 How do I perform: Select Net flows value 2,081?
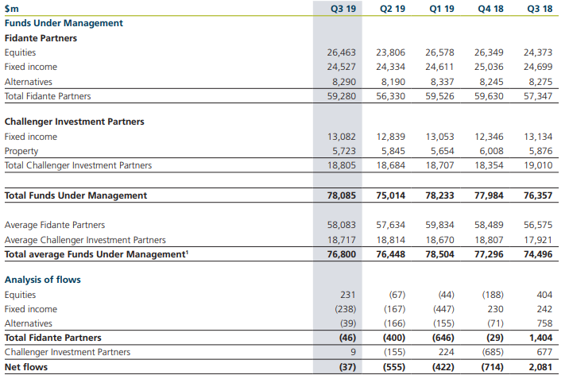click(x=540, y=367)
